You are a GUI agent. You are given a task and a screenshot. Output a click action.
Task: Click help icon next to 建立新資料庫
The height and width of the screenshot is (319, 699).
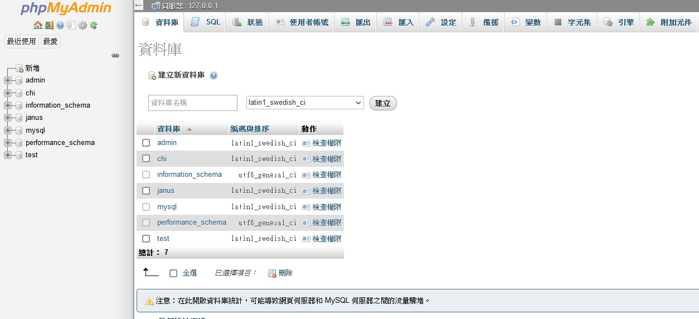click(213, 75)
